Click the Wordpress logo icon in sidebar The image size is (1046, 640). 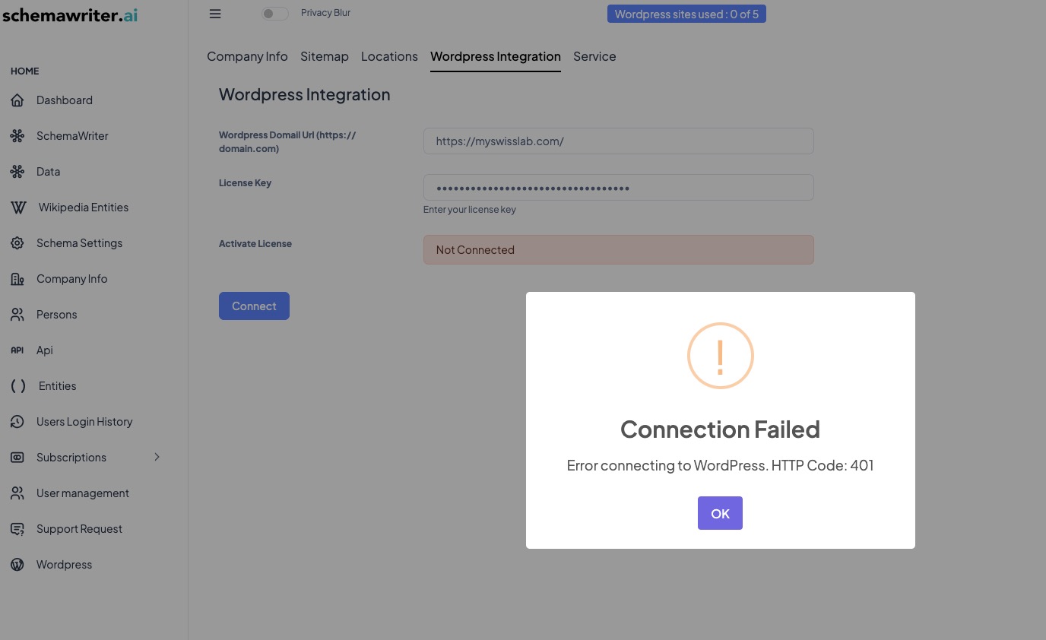[17, 565]
